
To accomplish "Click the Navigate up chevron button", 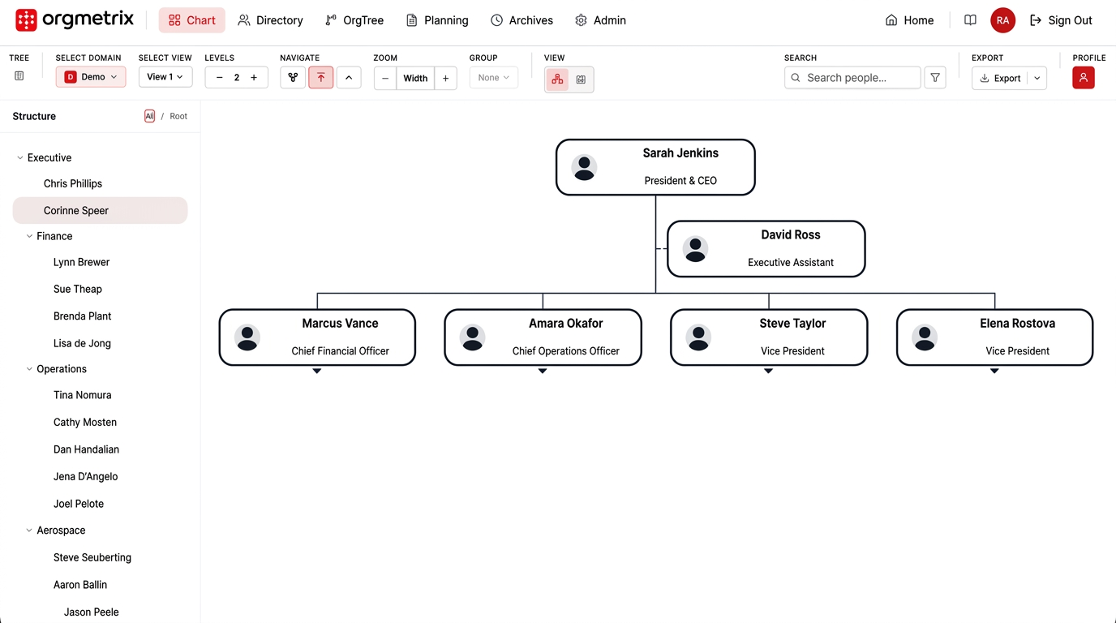I will click(x=349, y=78).
